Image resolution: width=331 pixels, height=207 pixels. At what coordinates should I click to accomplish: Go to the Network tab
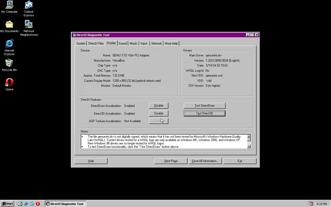pos(156,43)
